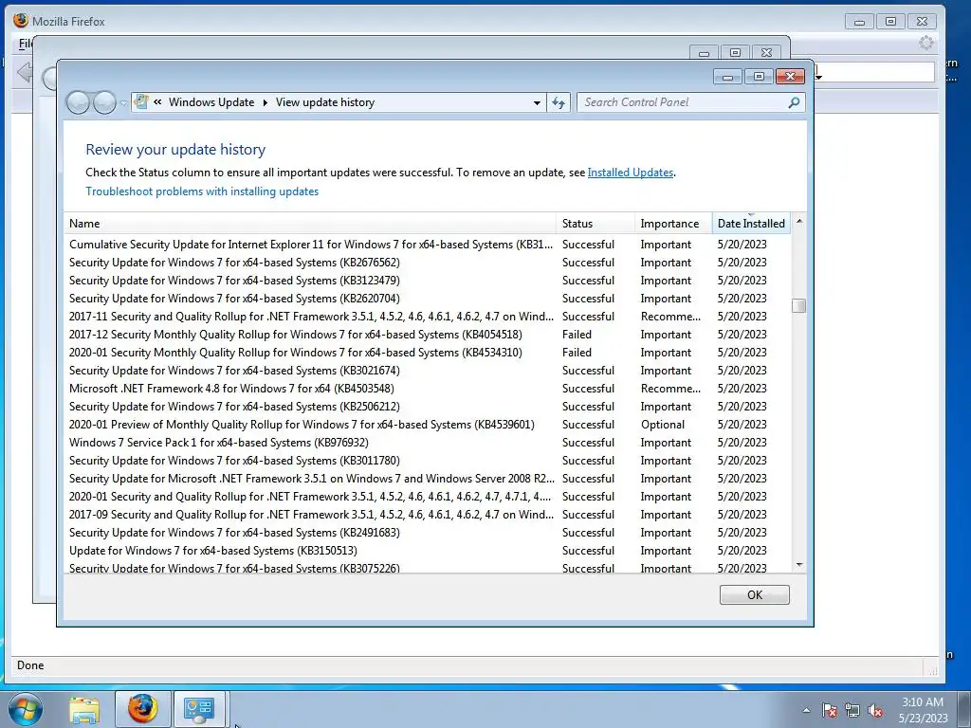
Task: Click the network tray icon
Action: point(852,710)
